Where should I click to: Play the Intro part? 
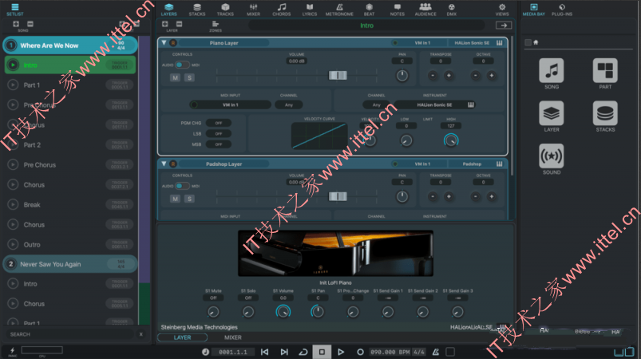click(x=13, y=65)
